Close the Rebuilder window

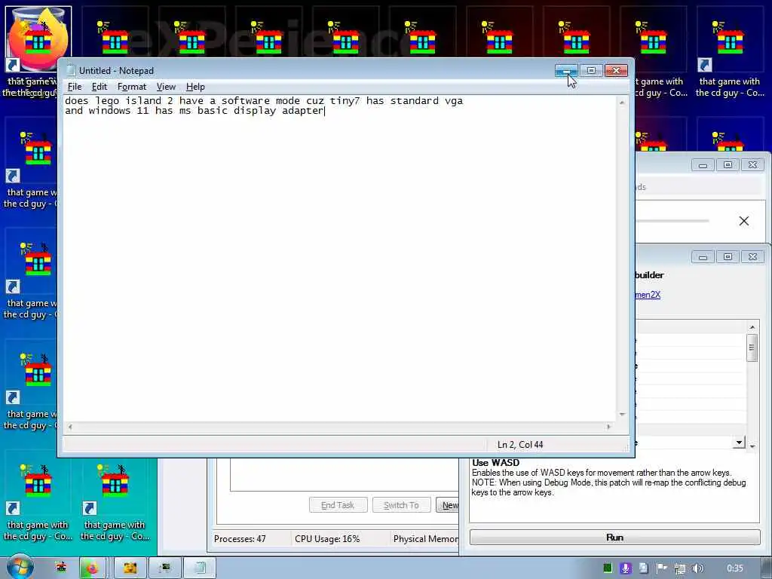752,257
